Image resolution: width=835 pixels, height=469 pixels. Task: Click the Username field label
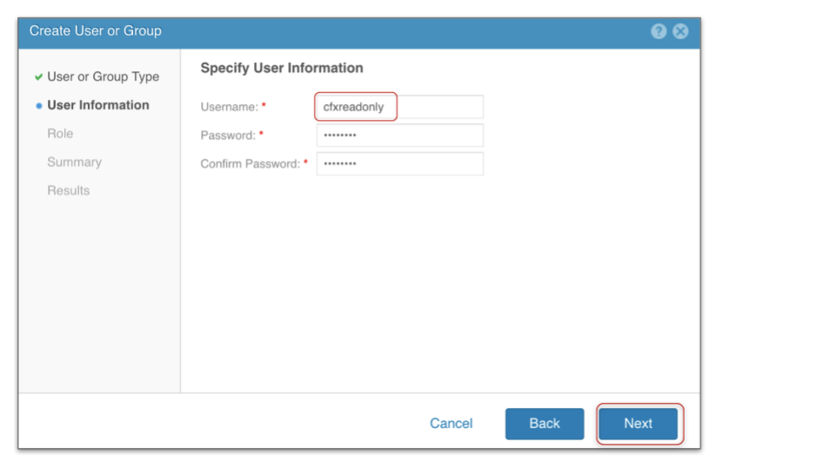(229, 107)
